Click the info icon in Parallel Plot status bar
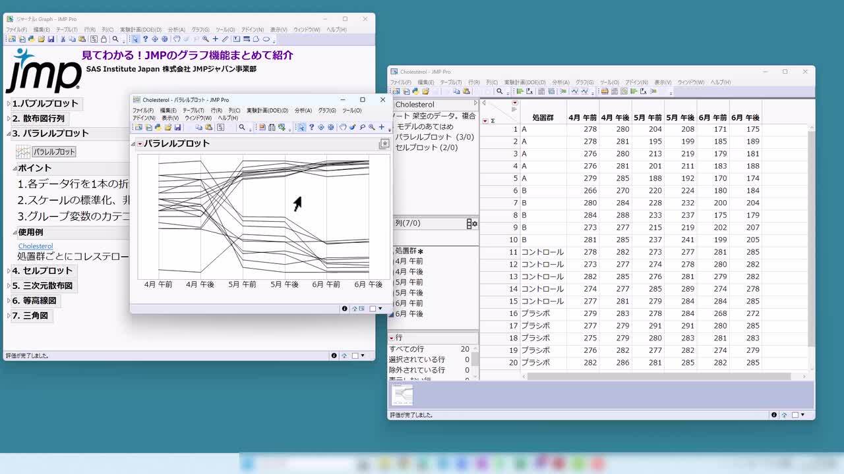 [344, 308]
